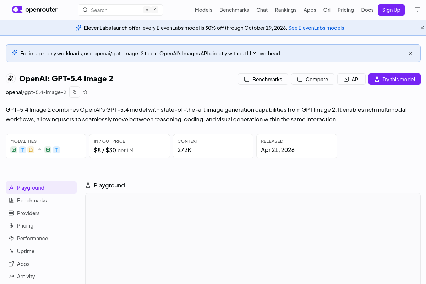
Task: Click the image output modality icon
Action: pos(48,150)
